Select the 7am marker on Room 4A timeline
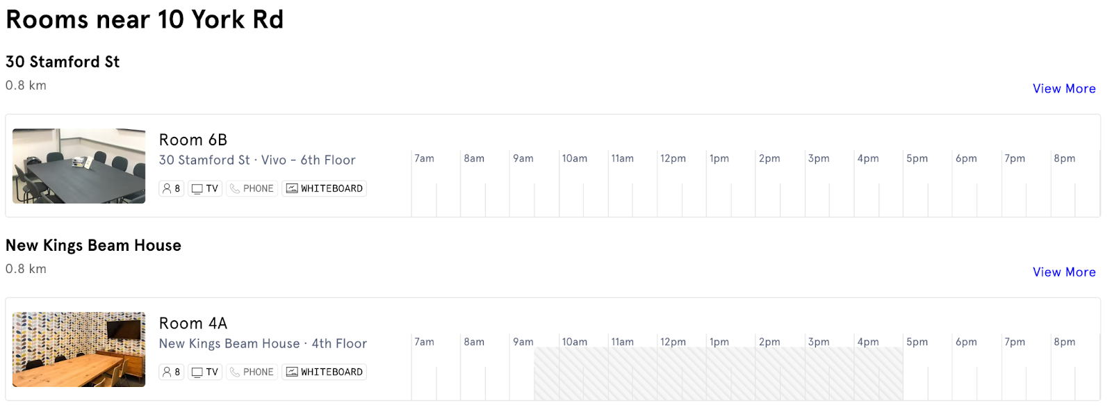This screenshot has height=412, width=1112. pos(424,342)
